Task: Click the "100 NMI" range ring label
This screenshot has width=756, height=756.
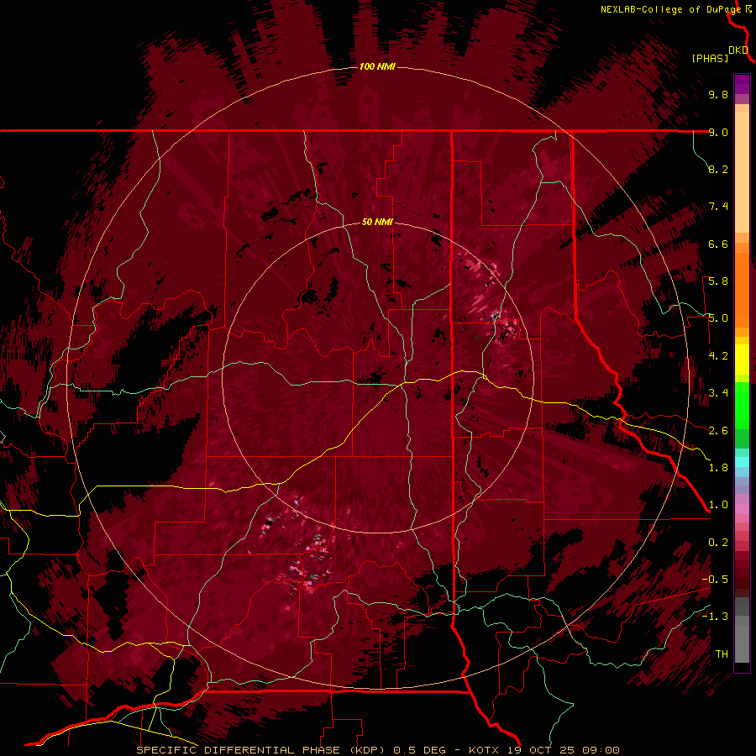Action: pos(377,66)
